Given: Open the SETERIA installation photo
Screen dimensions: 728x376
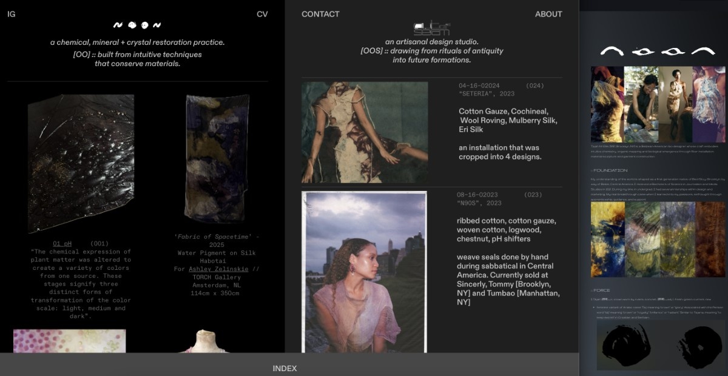Looking at the screenshot, I should click(x=364, y=132).
